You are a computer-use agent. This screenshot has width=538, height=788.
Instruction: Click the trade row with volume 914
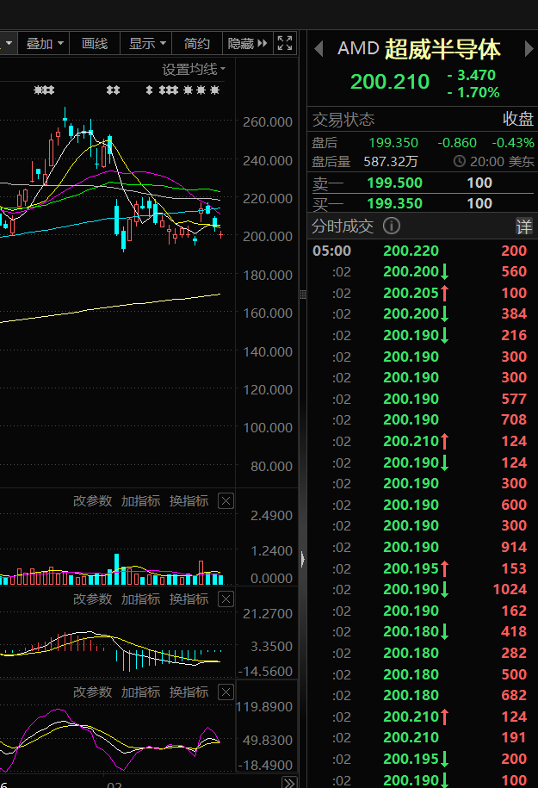pos(422,547)
